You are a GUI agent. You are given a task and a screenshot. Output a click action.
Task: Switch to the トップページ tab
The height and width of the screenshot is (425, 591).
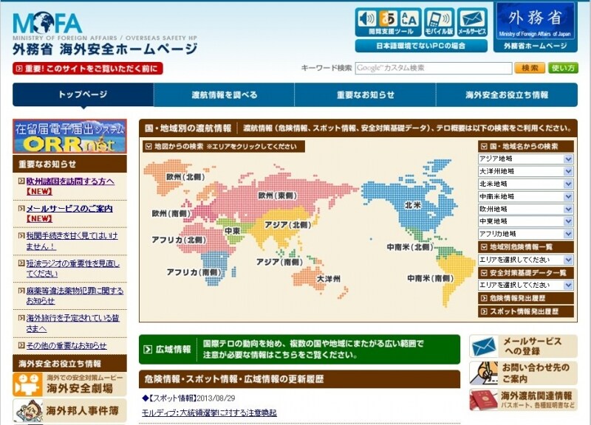click(x=83, y=94)
